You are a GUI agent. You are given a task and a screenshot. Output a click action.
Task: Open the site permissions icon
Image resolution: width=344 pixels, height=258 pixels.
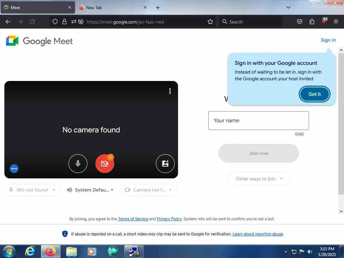tap(74, 21)
